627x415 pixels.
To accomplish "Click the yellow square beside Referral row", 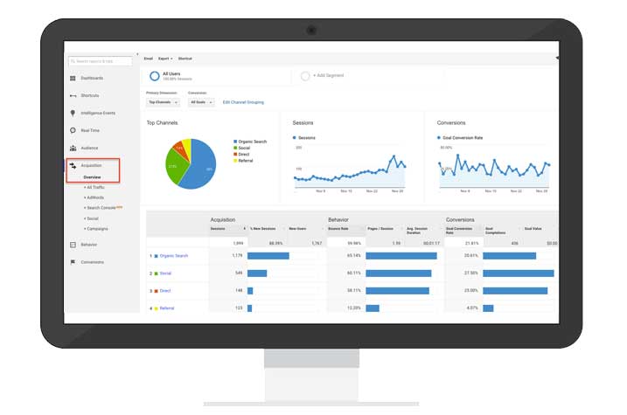I will pos(156,308).
